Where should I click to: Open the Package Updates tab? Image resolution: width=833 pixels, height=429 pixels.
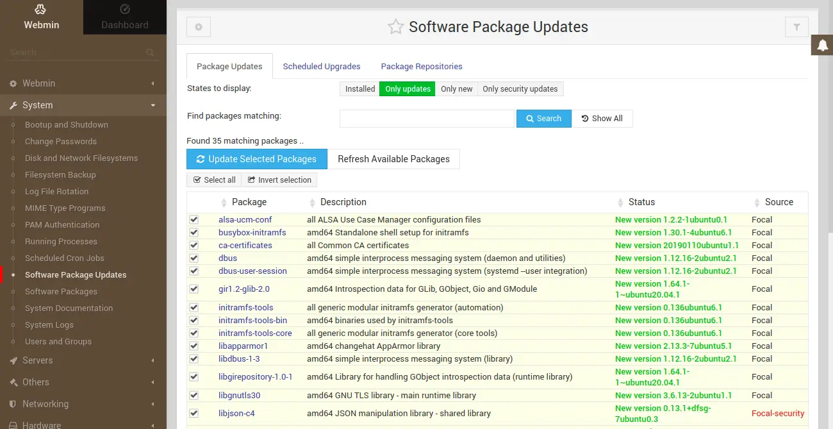[x=229, y=66]
